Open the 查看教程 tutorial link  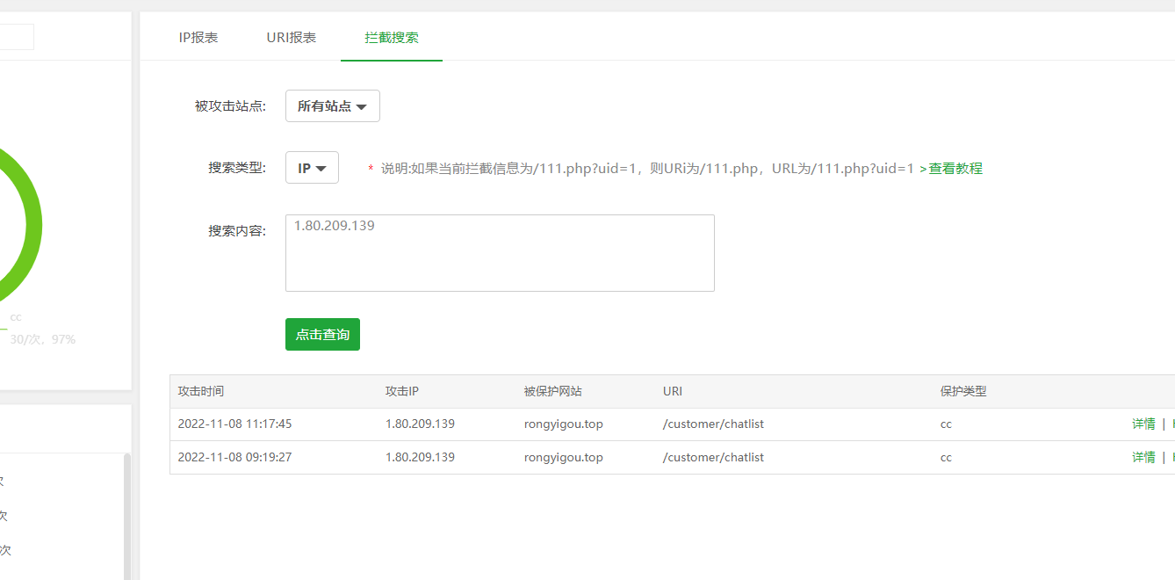coord(955,168)
